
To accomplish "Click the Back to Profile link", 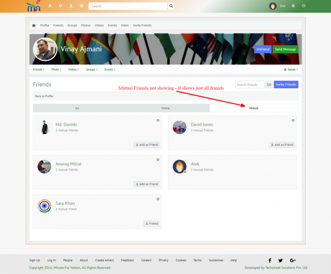I will pyautogui.click(x=44, y=96).
